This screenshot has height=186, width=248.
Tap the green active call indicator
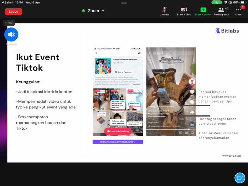217,2
